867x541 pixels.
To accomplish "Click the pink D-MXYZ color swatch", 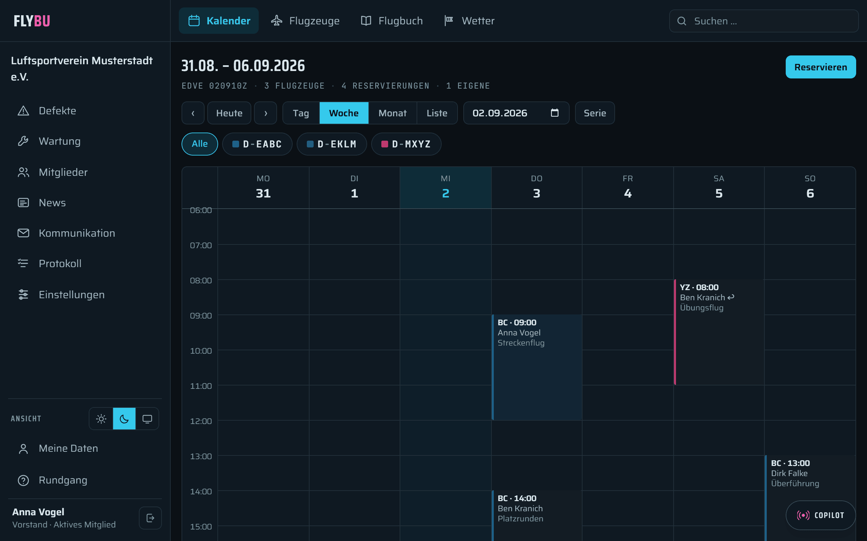I will point(384,144).
